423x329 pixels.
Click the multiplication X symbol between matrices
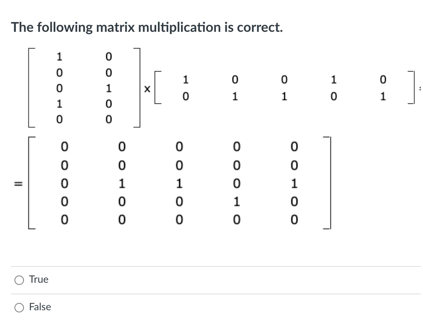pyautogui.click(x=148, y=89)
